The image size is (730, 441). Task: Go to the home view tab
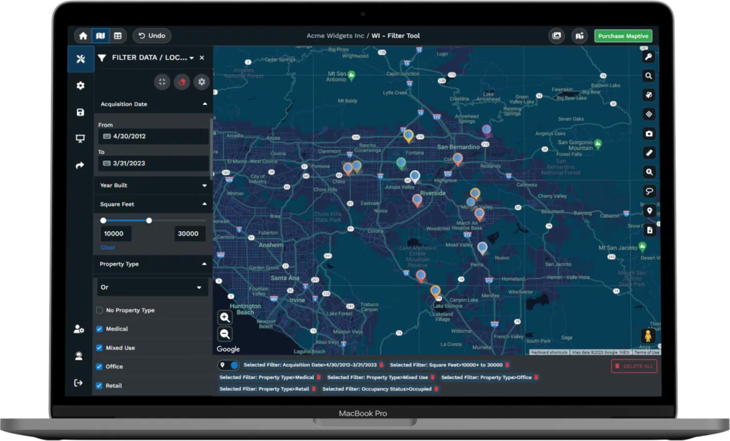click(x=82, y=36)
